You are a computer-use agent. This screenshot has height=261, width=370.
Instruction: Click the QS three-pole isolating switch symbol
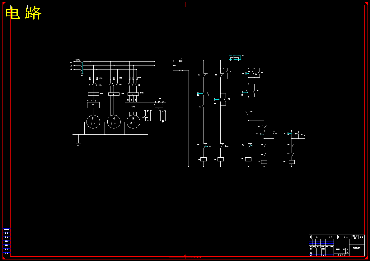82,66
